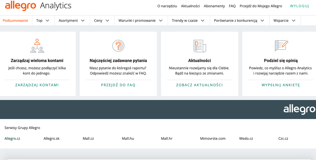This screenshot has width=316, height=160.
Task: Click the Aktualności card heading
Action: tap(199, 60)
